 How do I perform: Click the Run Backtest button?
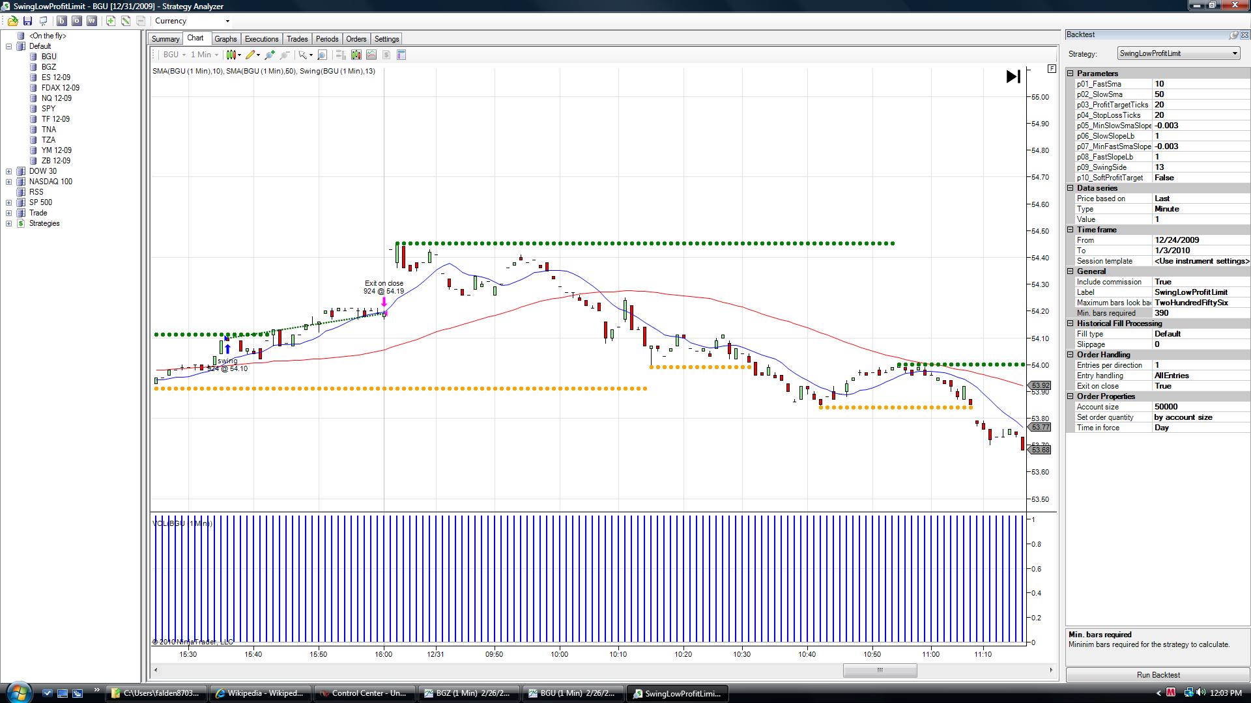1158,675
